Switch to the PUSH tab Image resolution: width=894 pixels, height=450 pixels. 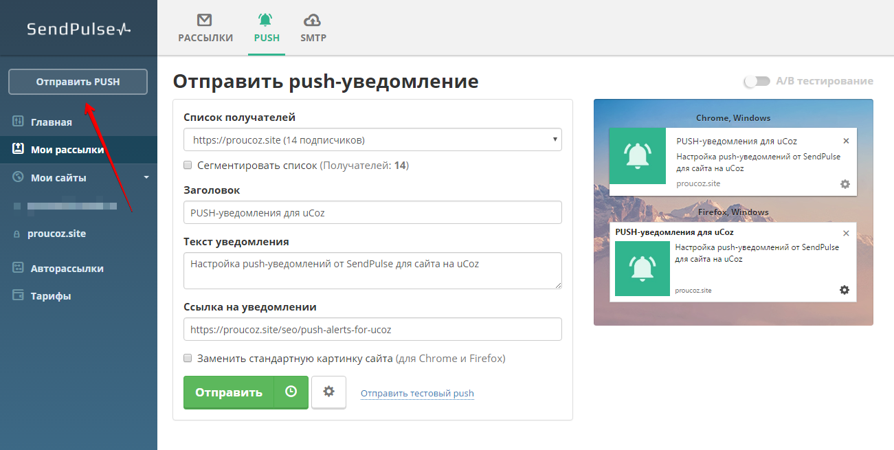click(x=267, y=27)
